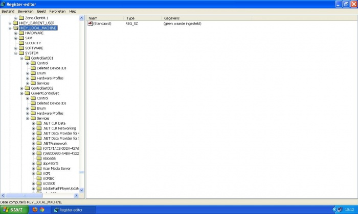Click the SECURITY folder icon
The height and width of the screenshot is (214, 358).
21,43
